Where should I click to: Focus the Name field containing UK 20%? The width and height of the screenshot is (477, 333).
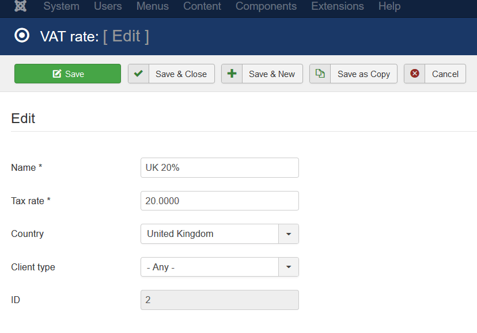219,167
